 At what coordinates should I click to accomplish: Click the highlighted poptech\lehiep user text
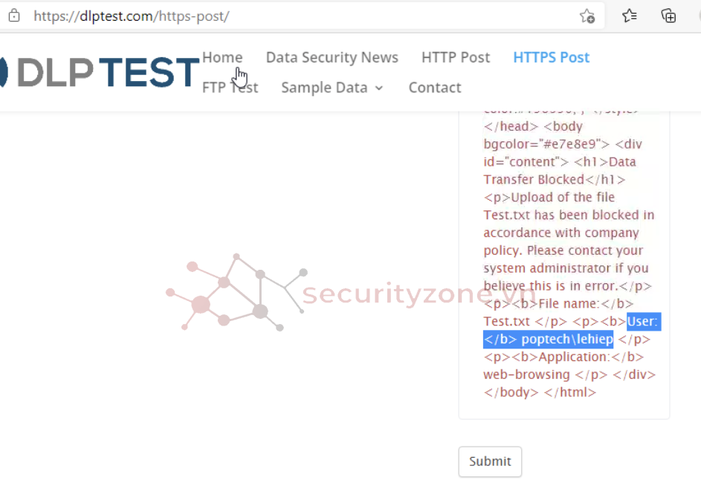pyautogui.click(x=567, y=340)
